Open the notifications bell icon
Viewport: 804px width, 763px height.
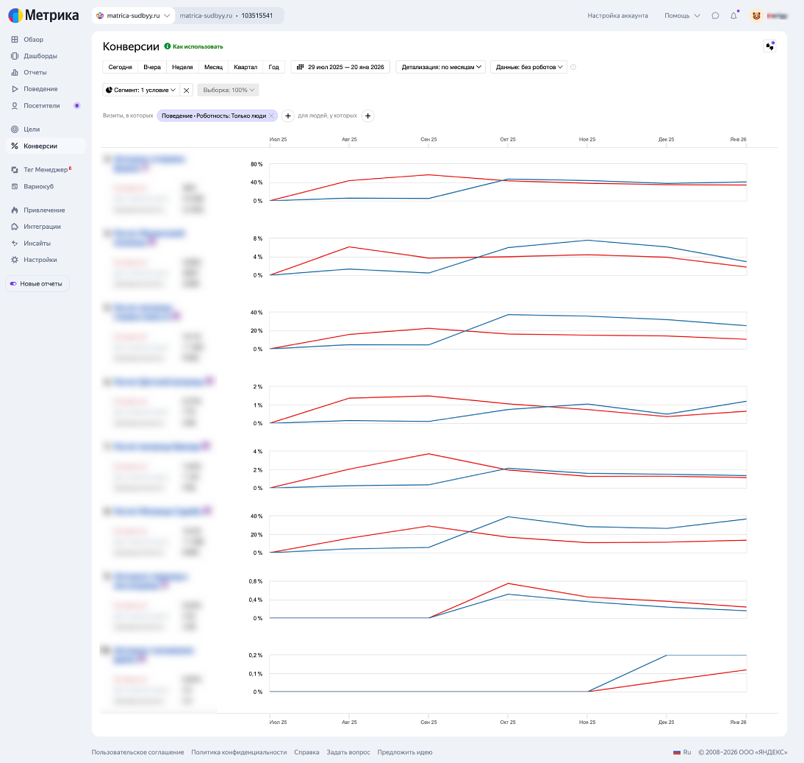click(x=733, y=15)
